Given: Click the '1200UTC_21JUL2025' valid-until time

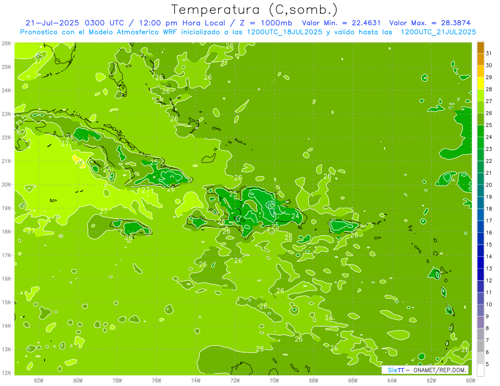Looking at the screenshot, I should [x=438, y=32].
